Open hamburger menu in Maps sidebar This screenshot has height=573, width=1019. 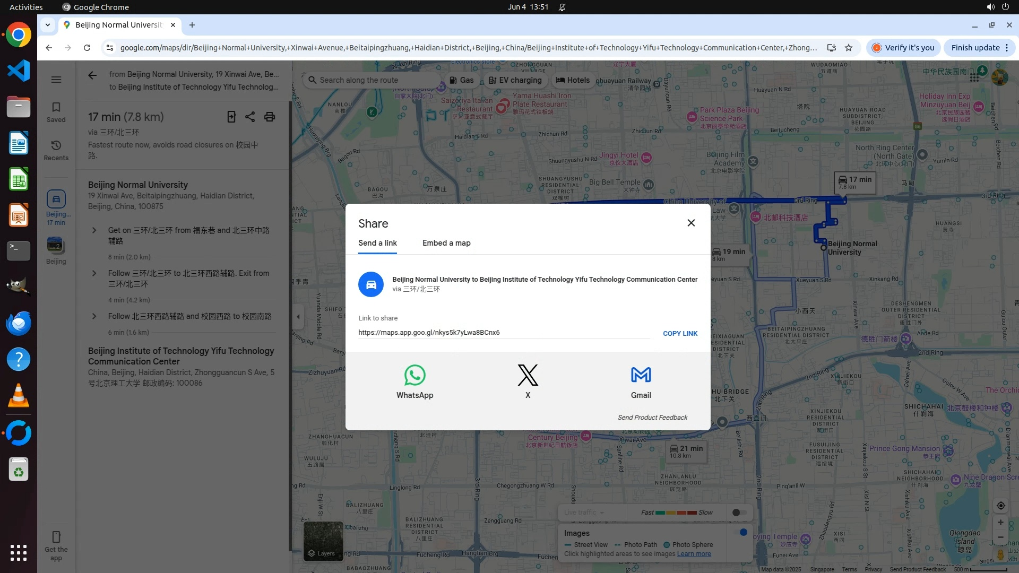[56, 80]
